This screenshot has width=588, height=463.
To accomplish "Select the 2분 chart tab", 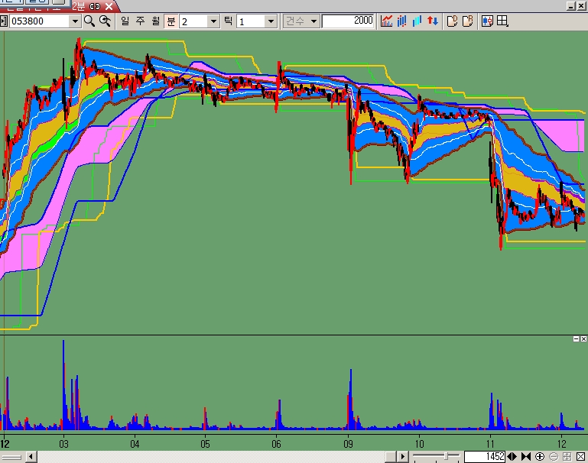I will pyautogui.click(x=79, y=5).
